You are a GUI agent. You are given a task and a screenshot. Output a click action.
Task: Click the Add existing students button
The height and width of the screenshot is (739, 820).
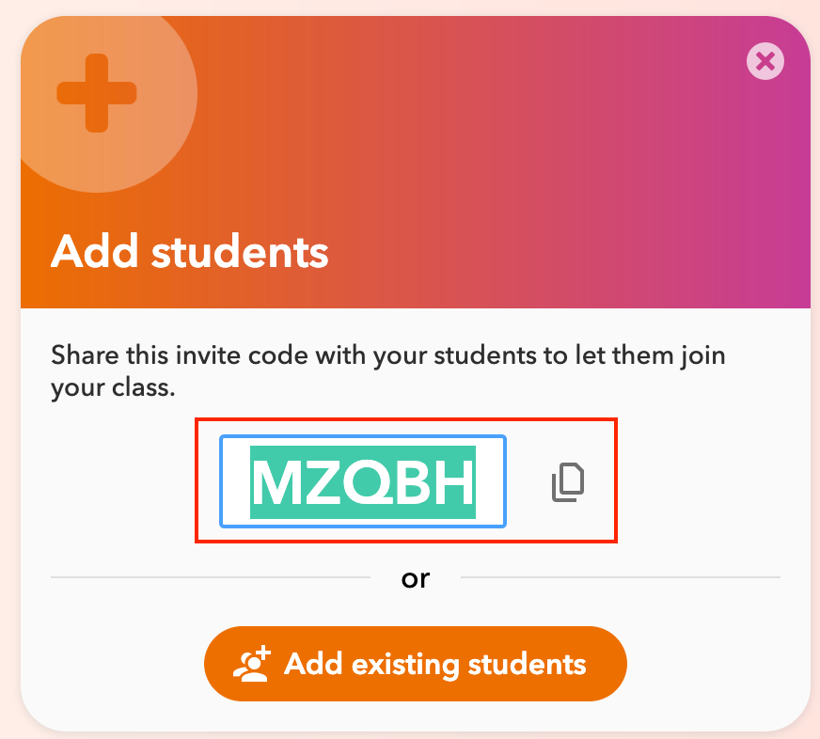[416, 664]
